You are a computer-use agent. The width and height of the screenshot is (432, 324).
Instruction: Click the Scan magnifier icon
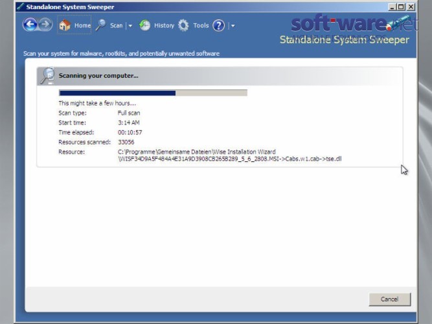click(101, 25)
